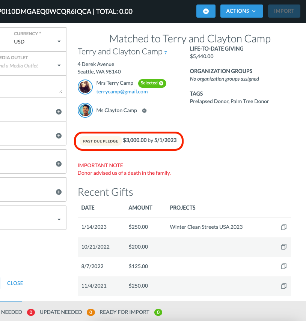Screen dimensions: 306x321
Task: Click the add icon on the lowest plus-marked sidebar field
Action: pyautogui.click(x=59, y=192)
